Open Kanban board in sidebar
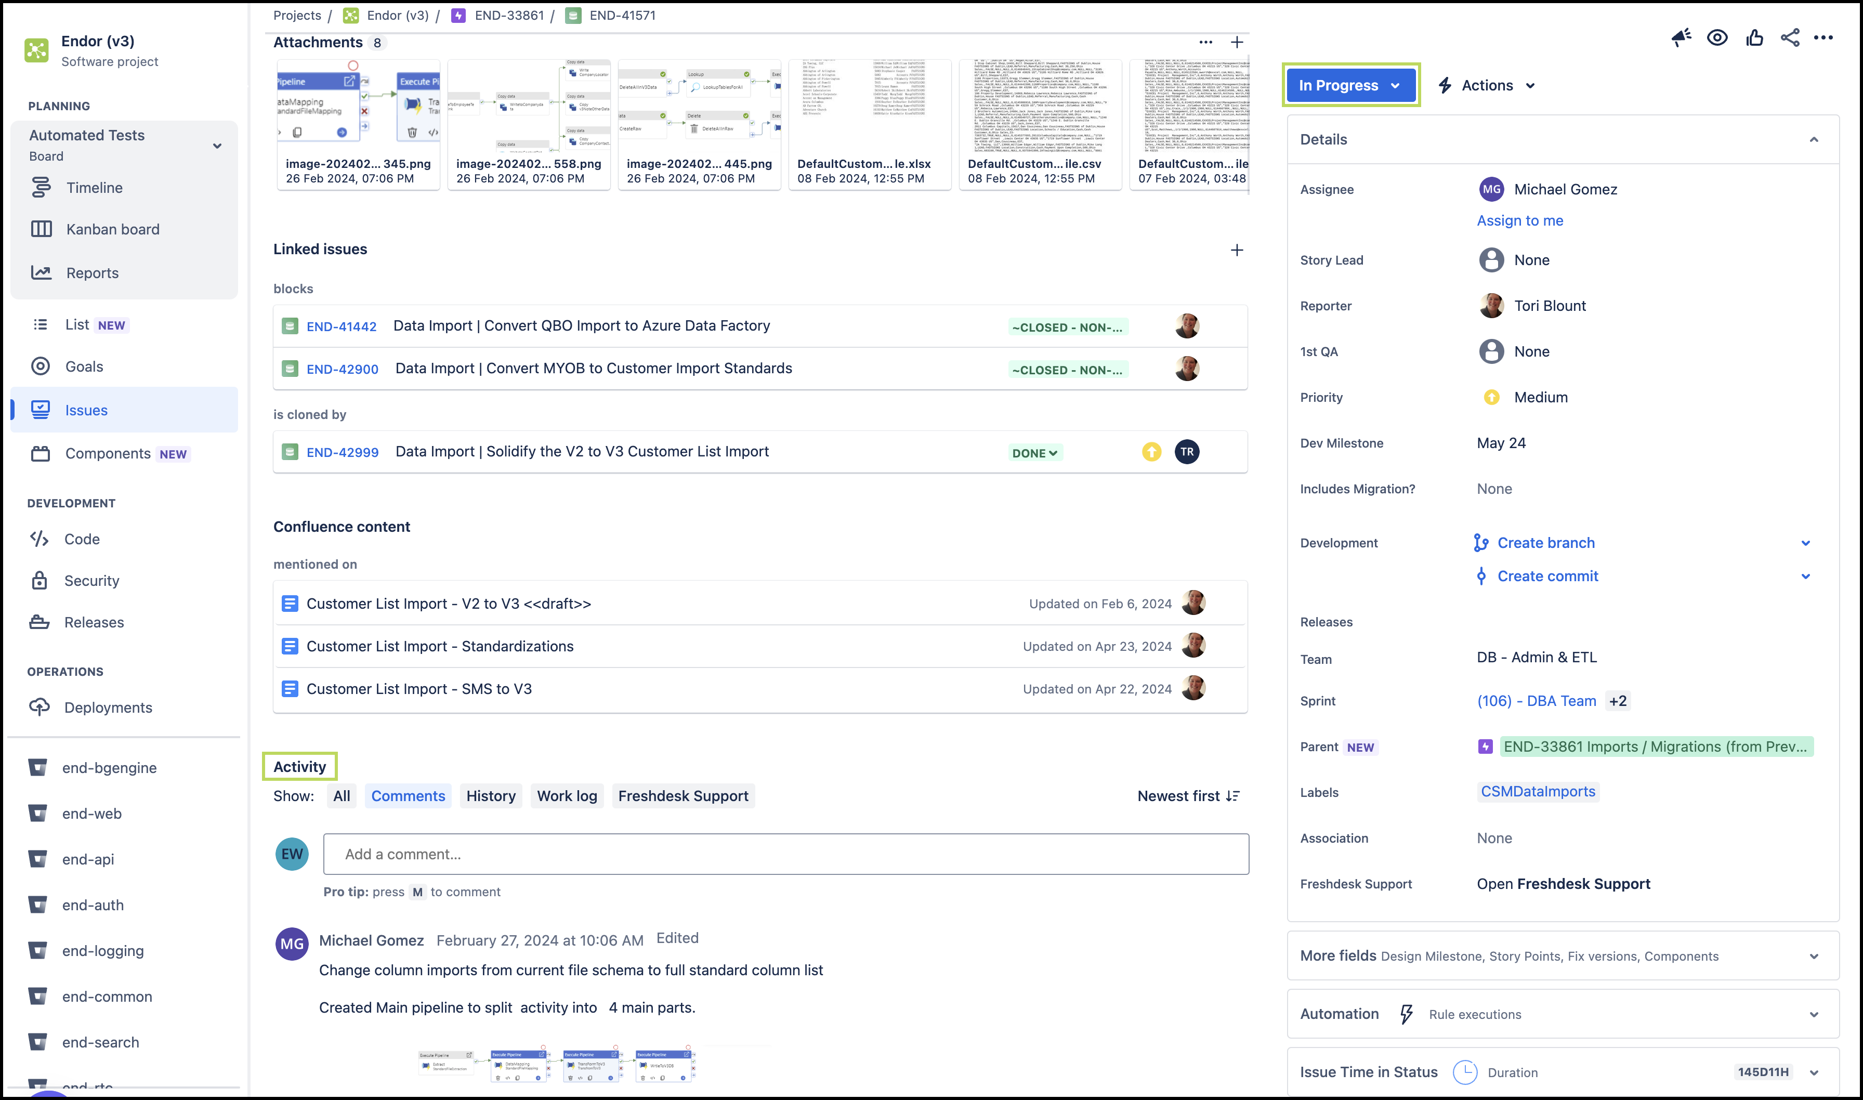 pos(113,229)
